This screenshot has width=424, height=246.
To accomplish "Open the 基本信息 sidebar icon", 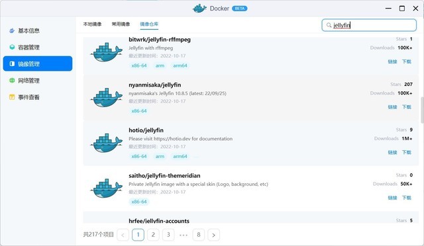I will tap(12, 30).
